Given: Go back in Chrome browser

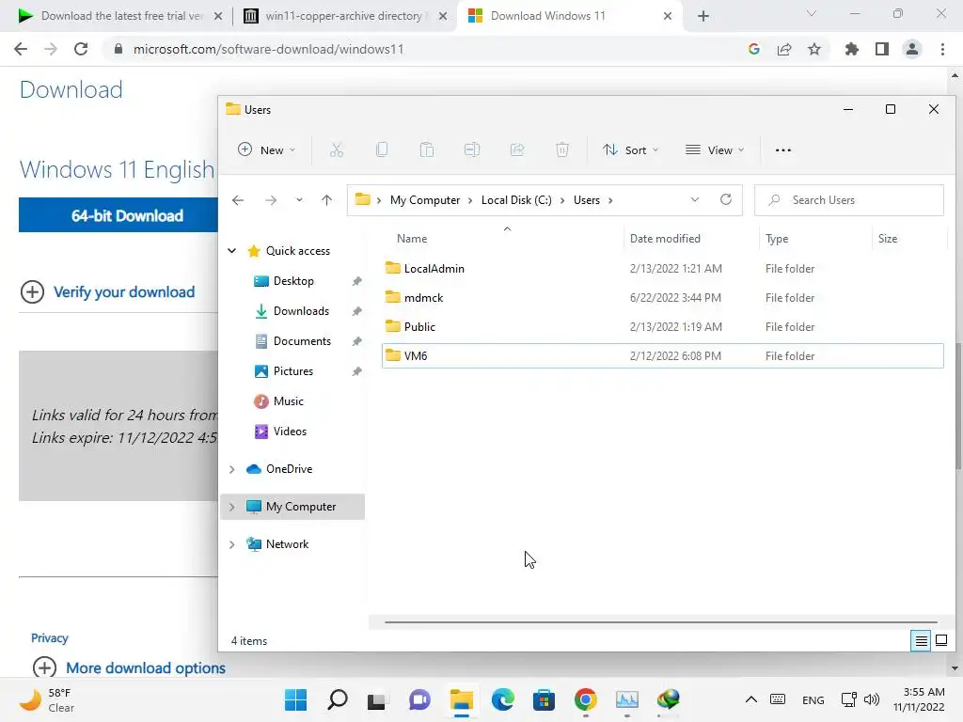Looking at the screenshot, I should pos(21,49).
